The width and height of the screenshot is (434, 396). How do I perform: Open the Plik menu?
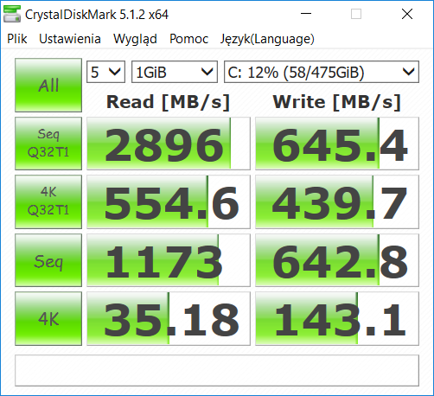[x=17, y=39]
